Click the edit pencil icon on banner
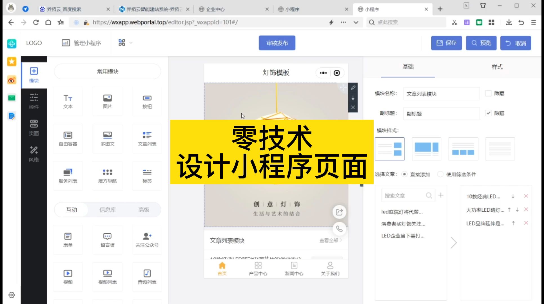Screen dimensions: 544x304 [353, 88]
